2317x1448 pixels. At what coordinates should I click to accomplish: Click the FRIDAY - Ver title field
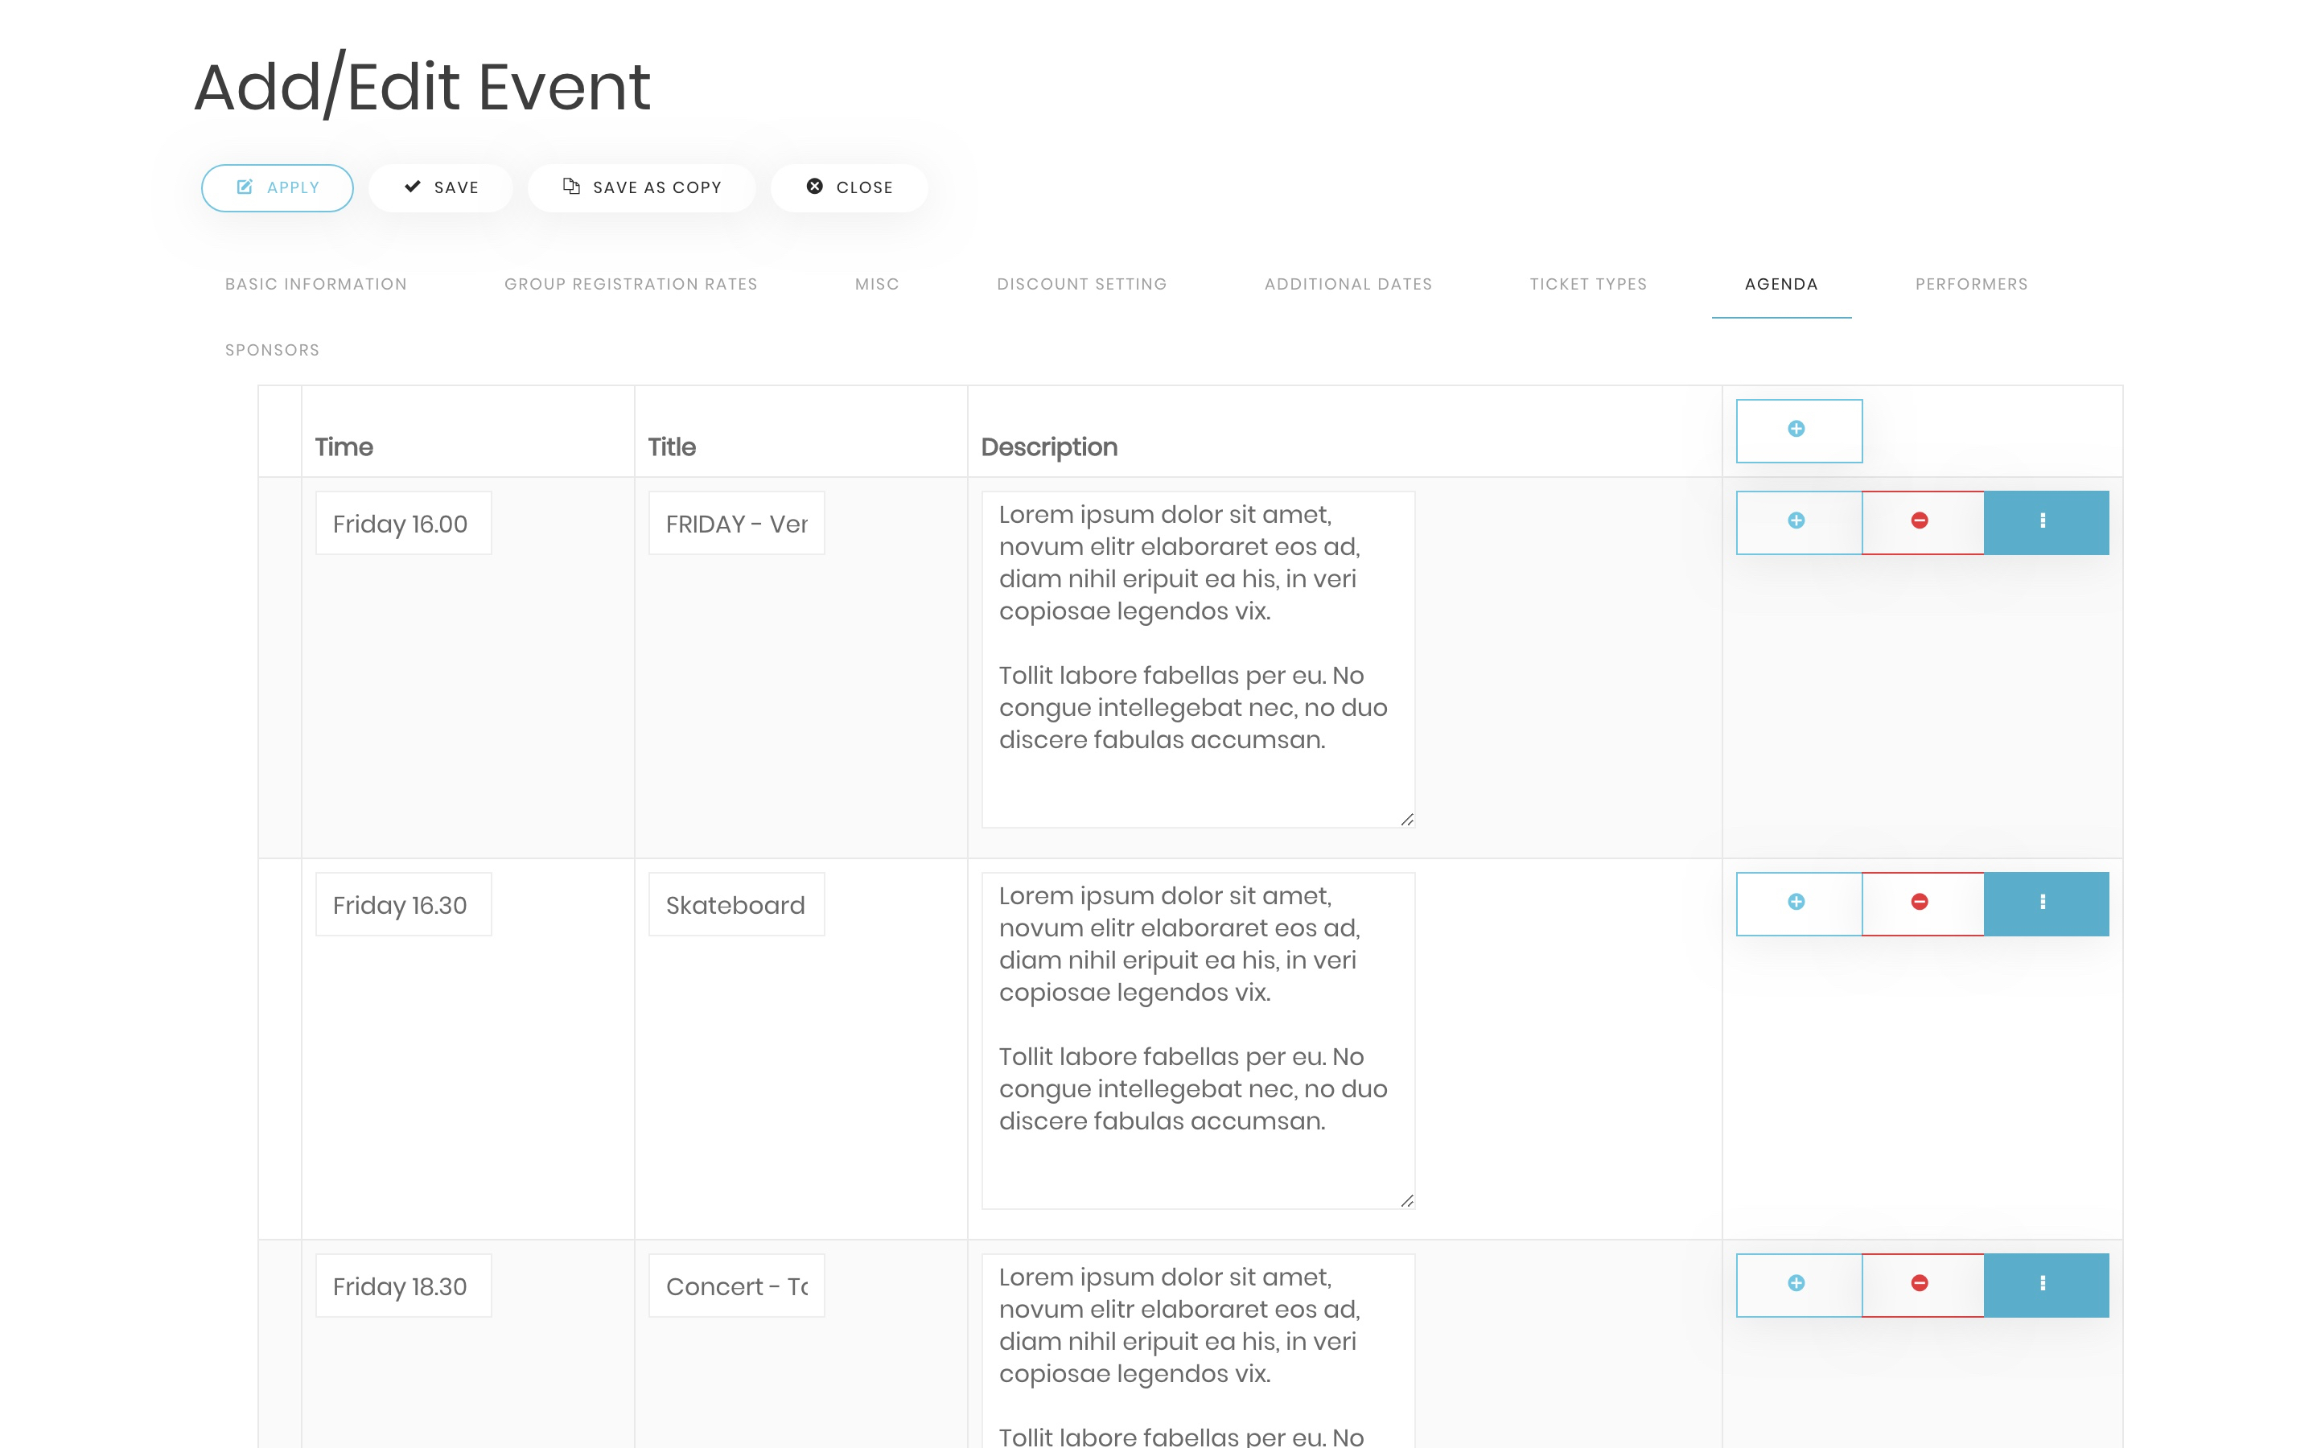point(736,523)
